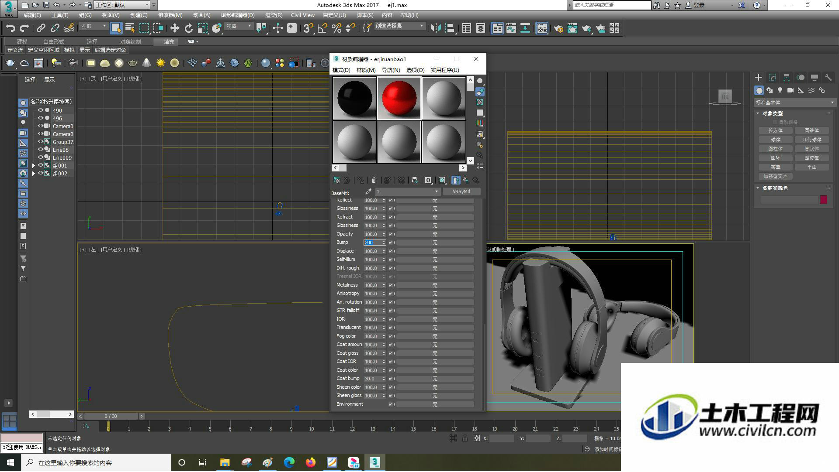The width and height of the screenshot is (839, 472).
Task: Click the 长方体 box creation button
Action: click(x=775, y=130)
